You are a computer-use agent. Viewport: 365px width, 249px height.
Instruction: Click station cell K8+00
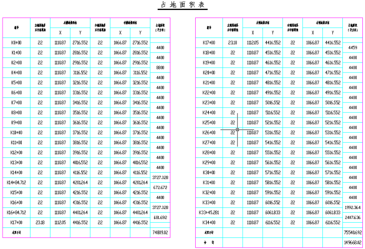coord(16,113)
